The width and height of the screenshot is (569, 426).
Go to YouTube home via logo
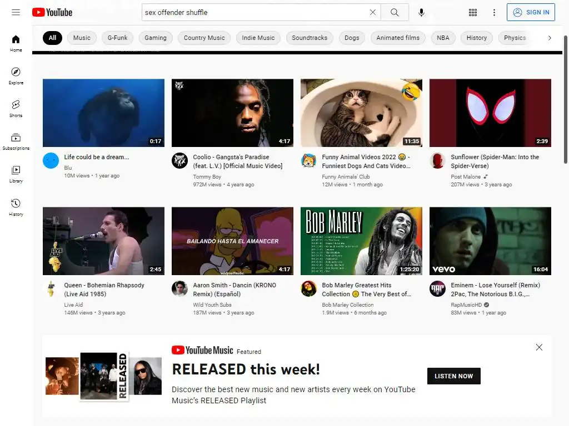click(52, 12)
